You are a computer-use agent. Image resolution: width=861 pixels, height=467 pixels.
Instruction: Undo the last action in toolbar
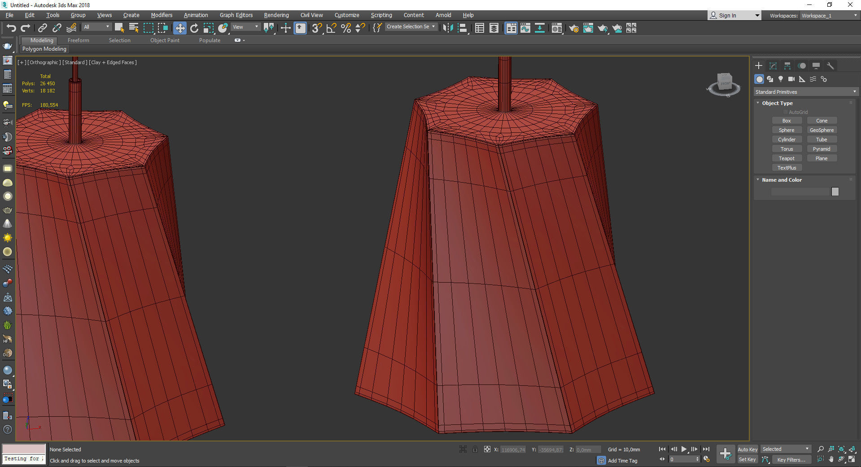click(11, 28)
